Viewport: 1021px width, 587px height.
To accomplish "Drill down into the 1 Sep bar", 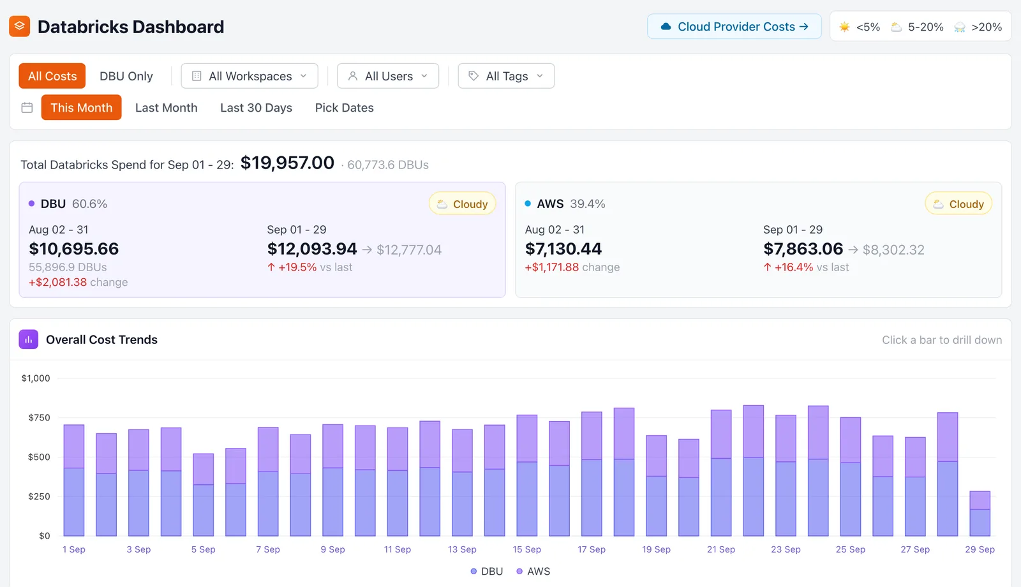I will (x=74, y=480).
